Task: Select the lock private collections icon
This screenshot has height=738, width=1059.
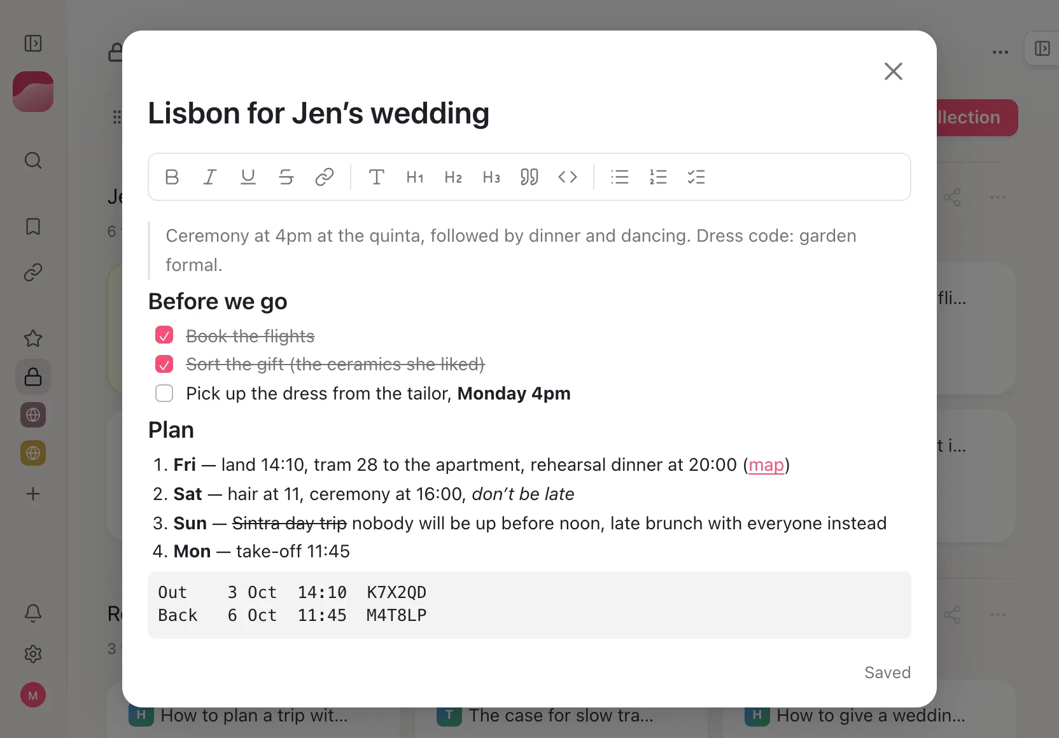Action: (x=33, y=377)
